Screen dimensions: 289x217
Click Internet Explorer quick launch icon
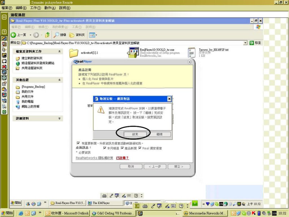click(x=21, y=213)
